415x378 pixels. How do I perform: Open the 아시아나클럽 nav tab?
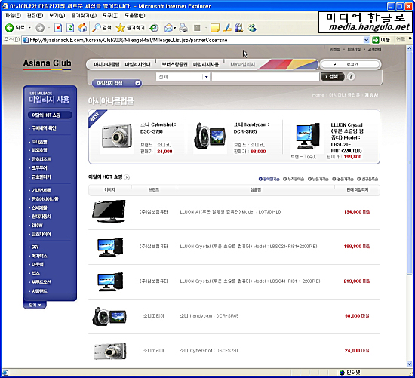pyautogui.click(x=106, y=65)
